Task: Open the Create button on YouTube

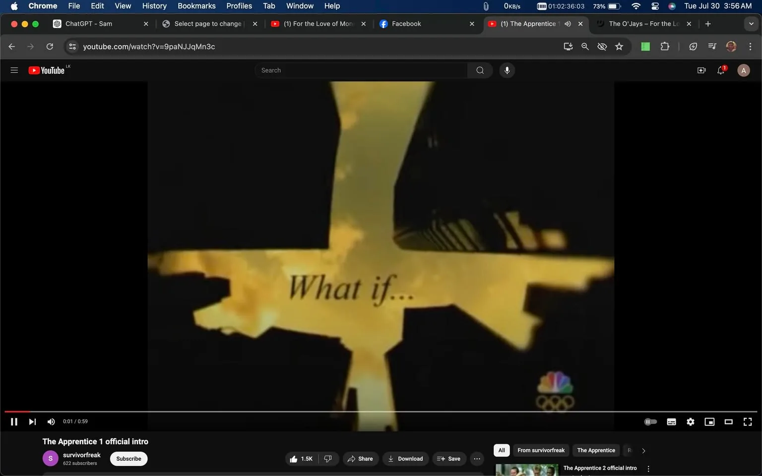Action: (x=701, y=70)
